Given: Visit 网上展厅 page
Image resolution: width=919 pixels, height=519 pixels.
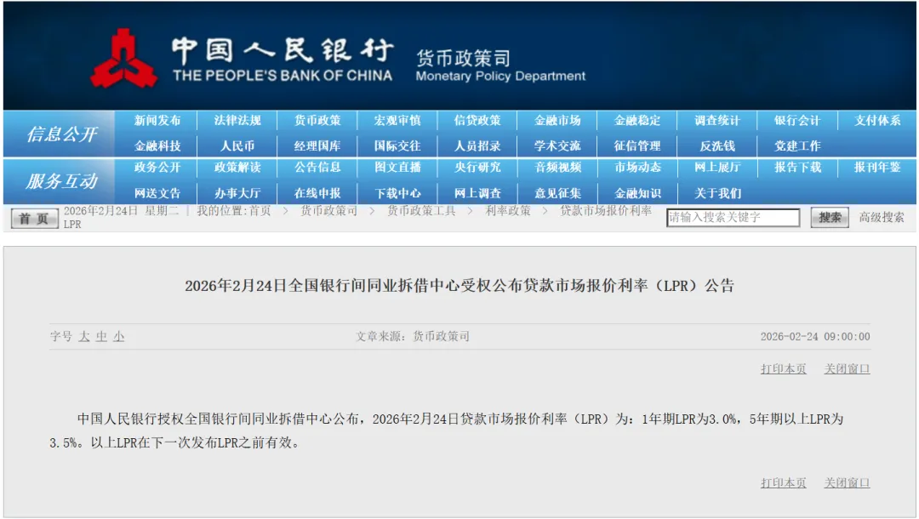Looking at the screenshot, I should pos(717,167).
